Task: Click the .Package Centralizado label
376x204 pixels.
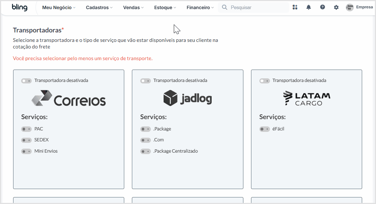Action: (176, 151)
